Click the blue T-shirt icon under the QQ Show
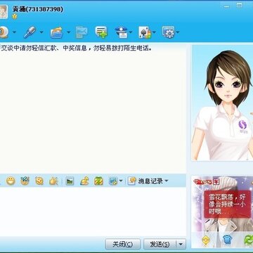This screenshot has height=253, width=253. tap(227, 240)
